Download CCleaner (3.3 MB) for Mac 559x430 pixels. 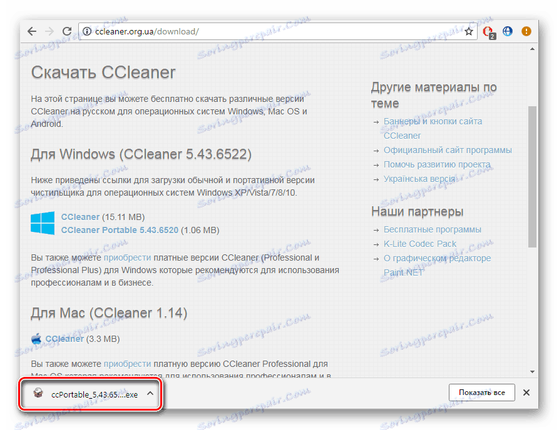(x=64, y=339)
